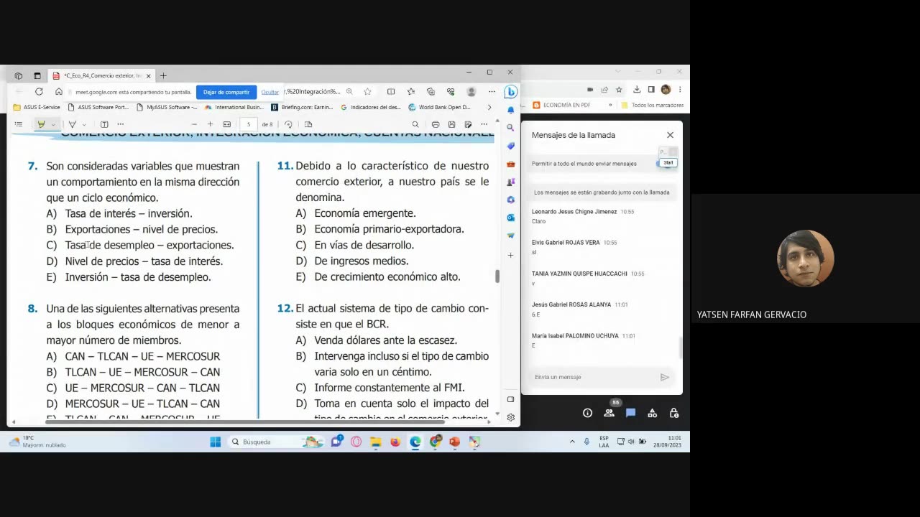Open Edge sidebar settings gear
Screen dimensions: 920x517
tap(510, 417)
